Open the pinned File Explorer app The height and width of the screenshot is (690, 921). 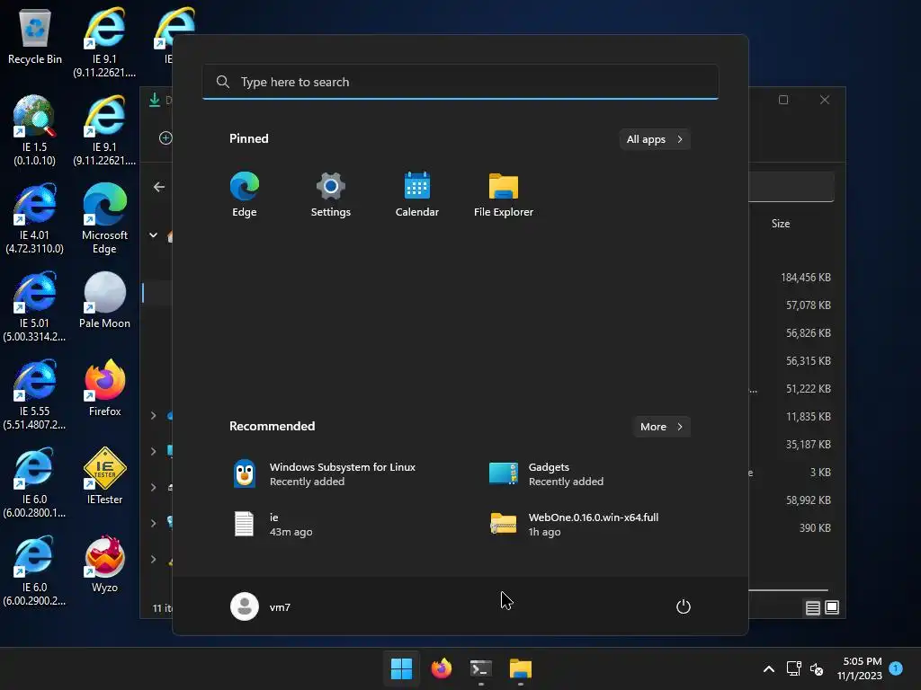(x=504, y=195)
